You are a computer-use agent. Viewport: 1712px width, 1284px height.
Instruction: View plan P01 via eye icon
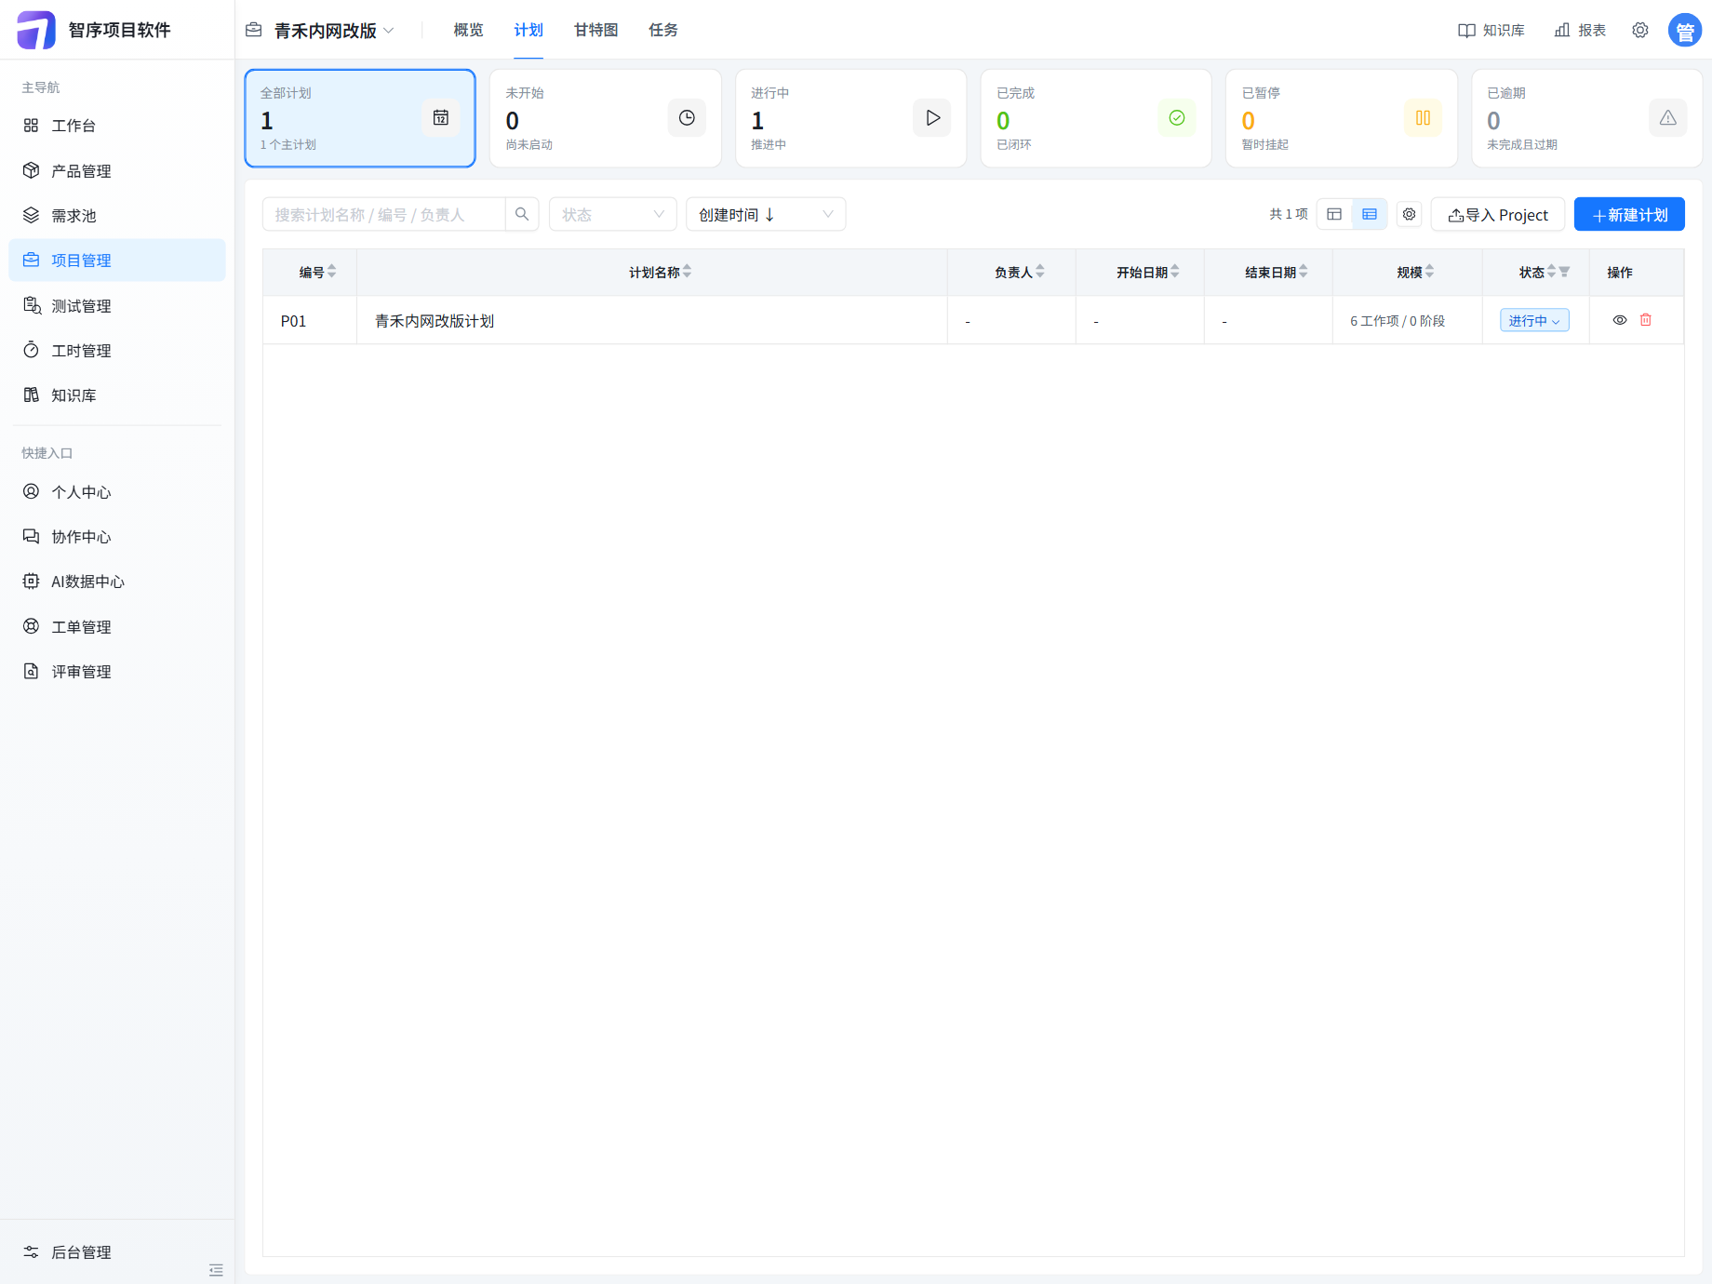1620,320
